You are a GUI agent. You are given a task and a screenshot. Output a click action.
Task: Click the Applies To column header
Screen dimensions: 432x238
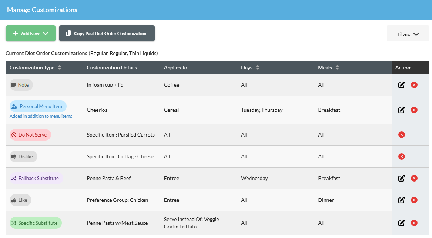coord(175,68)
